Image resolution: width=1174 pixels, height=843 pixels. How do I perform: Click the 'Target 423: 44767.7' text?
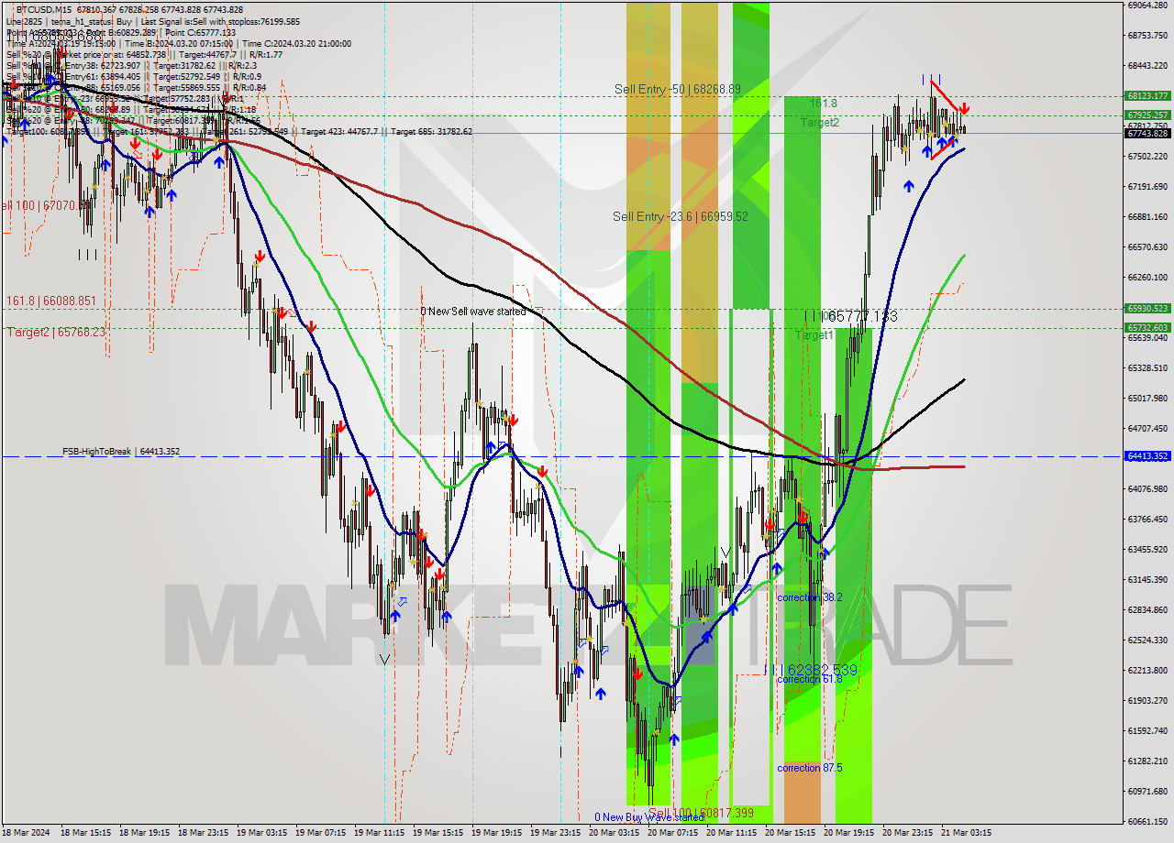[x=338, y=131]
